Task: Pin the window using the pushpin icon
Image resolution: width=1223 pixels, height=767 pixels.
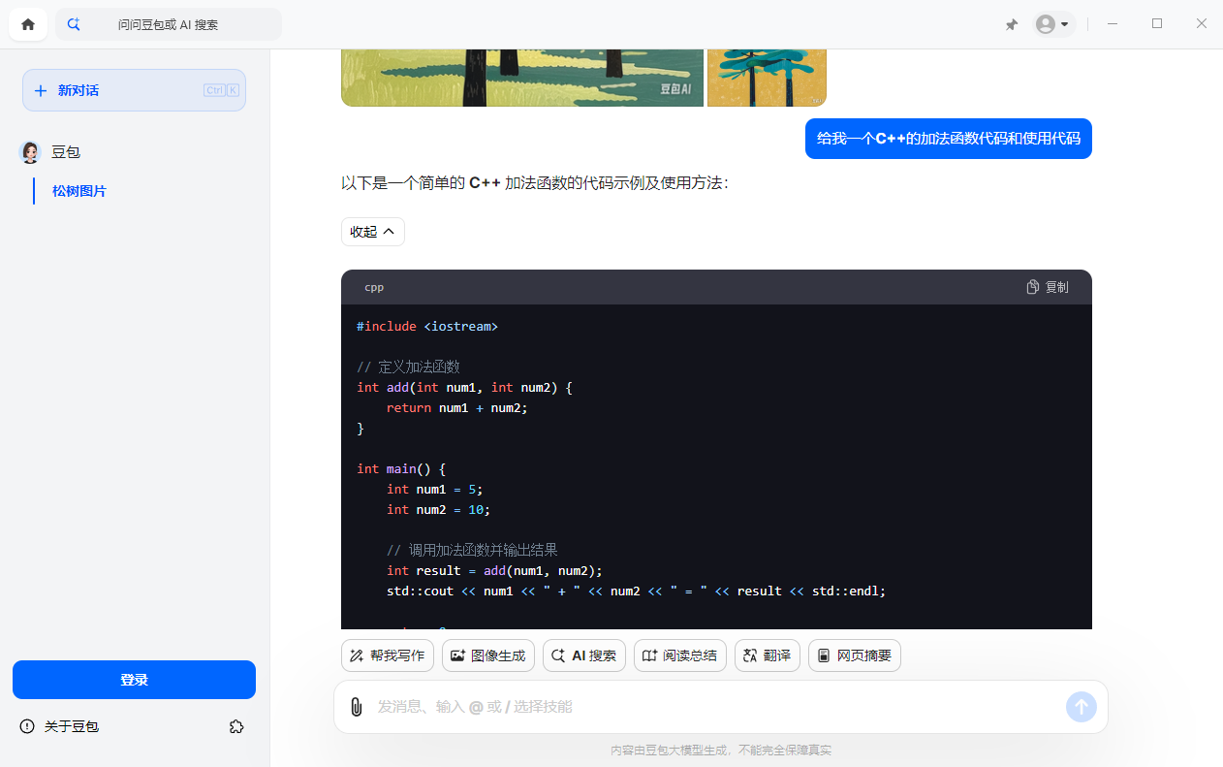Action: [1011, 23]
